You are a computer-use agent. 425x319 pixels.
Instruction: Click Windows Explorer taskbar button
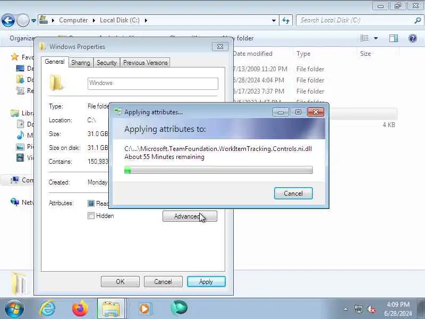tap(111, 308)
